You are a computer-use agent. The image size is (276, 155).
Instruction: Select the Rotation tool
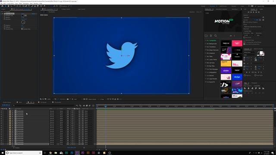tap(14, 6)
